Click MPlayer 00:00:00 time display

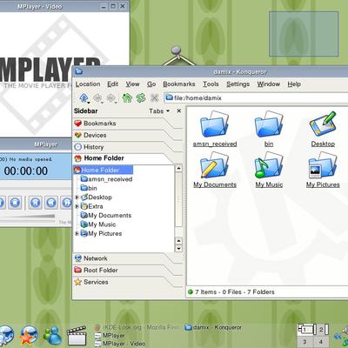[26, 171]
